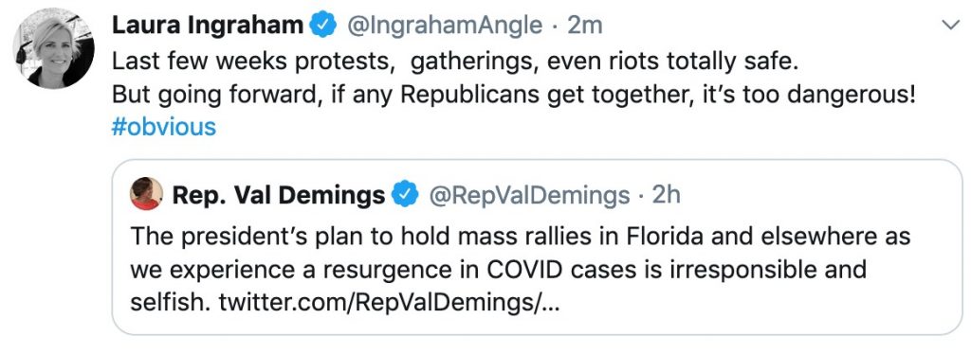Click the 2h quoted tweet timestamp
971x354 pixels.
667,195
